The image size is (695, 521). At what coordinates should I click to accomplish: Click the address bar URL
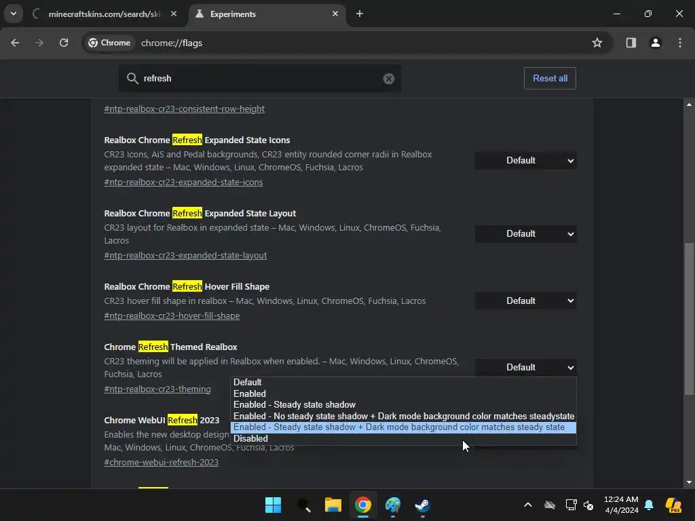click(x=172, y=43)
